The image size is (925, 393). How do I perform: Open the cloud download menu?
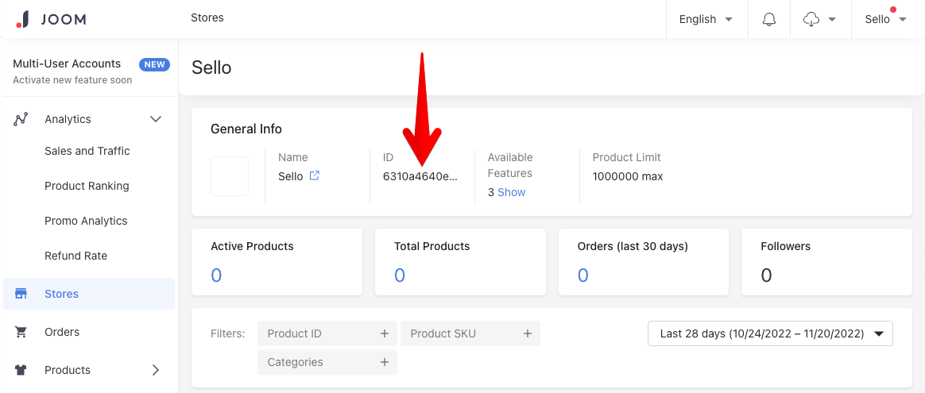[820, 19]
